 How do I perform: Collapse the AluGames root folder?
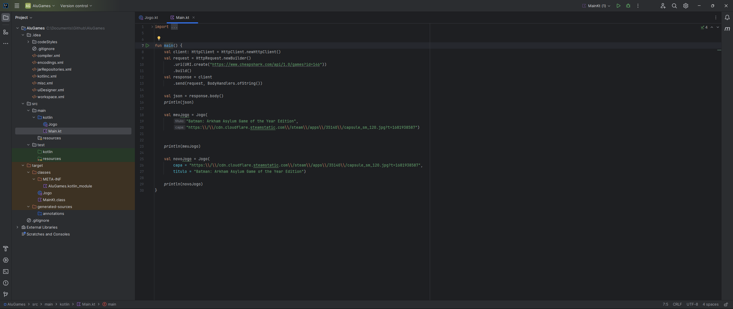click(17, 28)
